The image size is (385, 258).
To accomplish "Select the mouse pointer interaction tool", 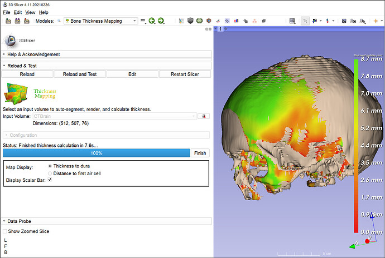I will (305, 21).
